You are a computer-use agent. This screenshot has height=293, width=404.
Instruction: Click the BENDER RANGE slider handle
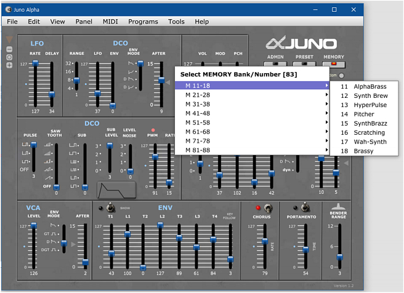click(x=339, y=257)
